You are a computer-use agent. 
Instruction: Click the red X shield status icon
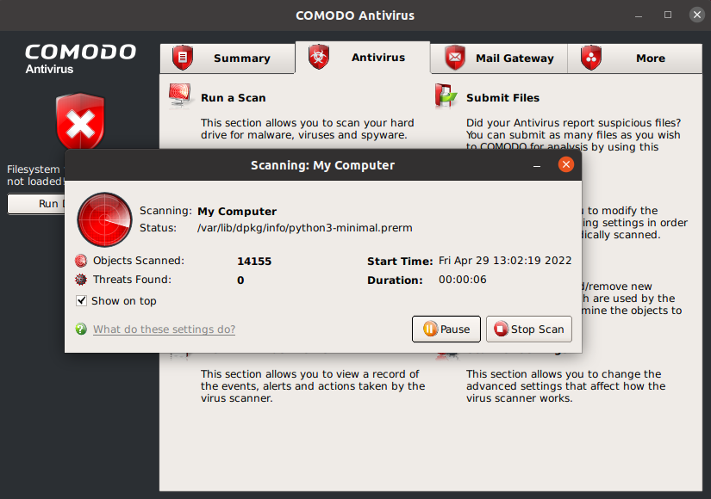pos(79,125)
